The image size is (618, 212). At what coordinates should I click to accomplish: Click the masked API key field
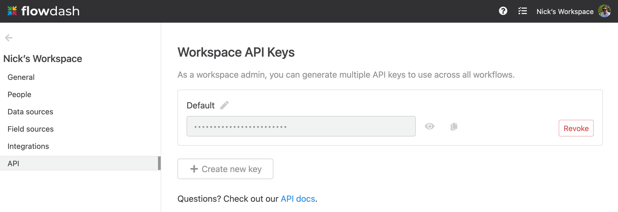pyautogui.click(x=301, y=126)
